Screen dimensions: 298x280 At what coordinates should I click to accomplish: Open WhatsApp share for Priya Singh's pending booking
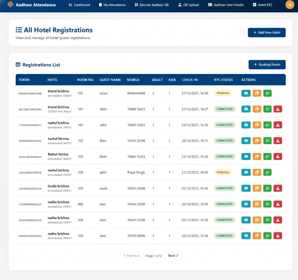pyautogui.click(x=268, y=172)
